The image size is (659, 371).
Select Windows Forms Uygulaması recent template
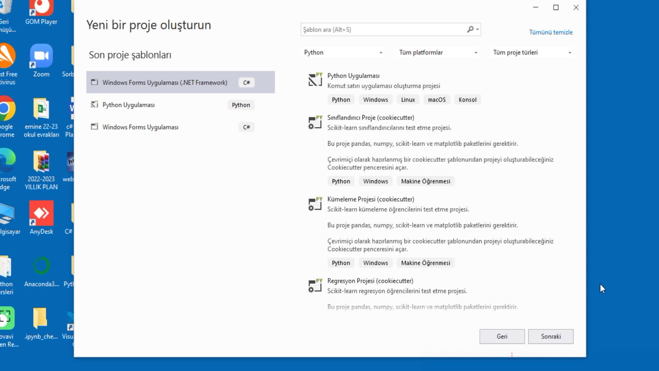click(140, 127)
